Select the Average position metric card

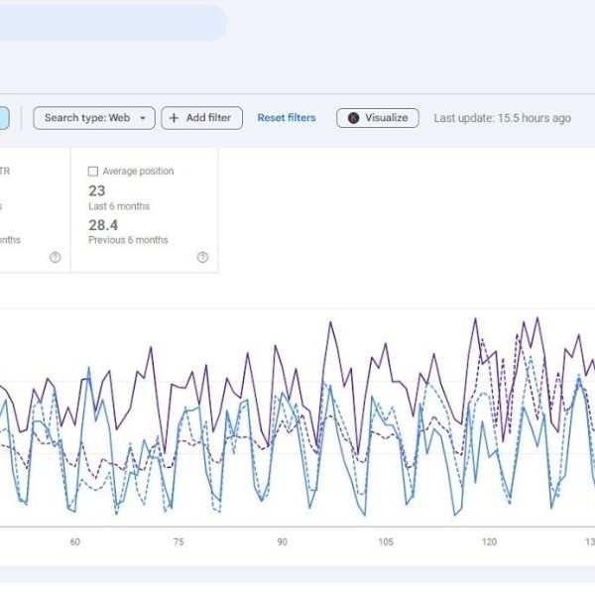tap(145, 210)
